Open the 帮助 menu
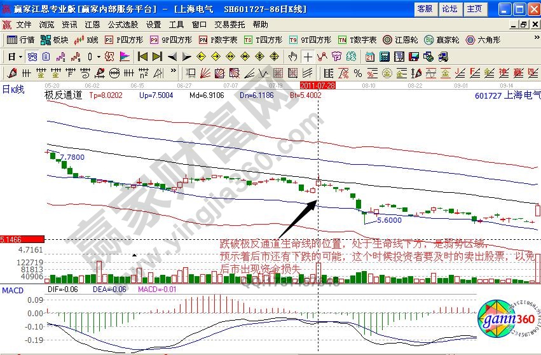The image size is (541, 355). click(x=260, y=25)
